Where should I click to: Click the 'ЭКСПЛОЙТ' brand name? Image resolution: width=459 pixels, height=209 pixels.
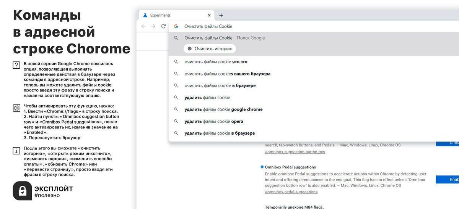pyautogui.click(x=54, y=189)
